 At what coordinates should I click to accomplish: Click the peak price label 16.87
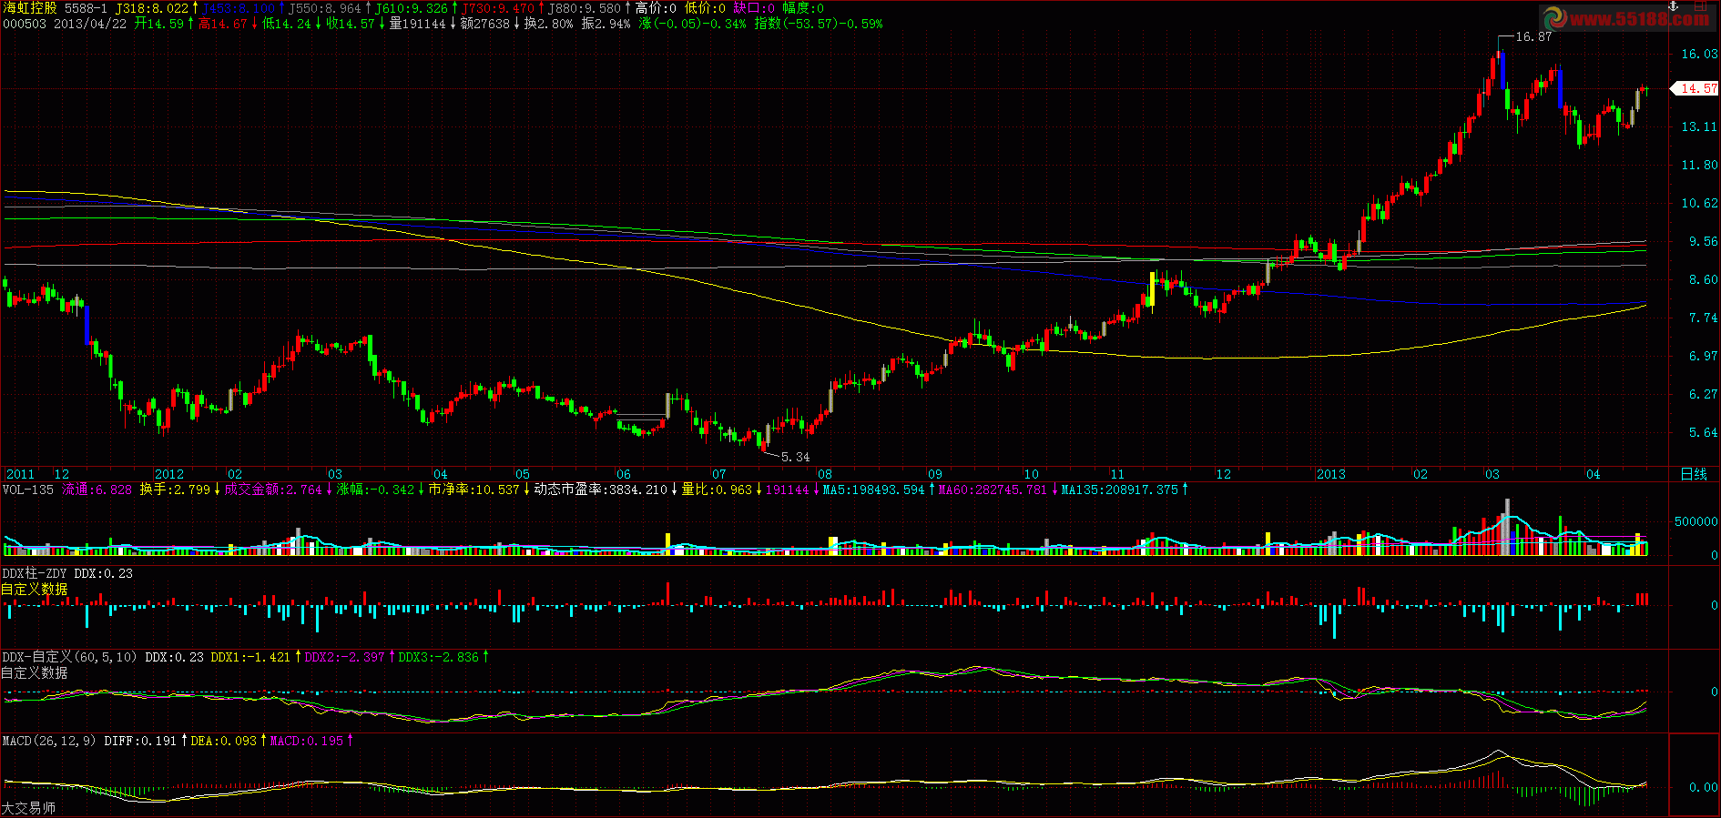[x=1533, y=36]
